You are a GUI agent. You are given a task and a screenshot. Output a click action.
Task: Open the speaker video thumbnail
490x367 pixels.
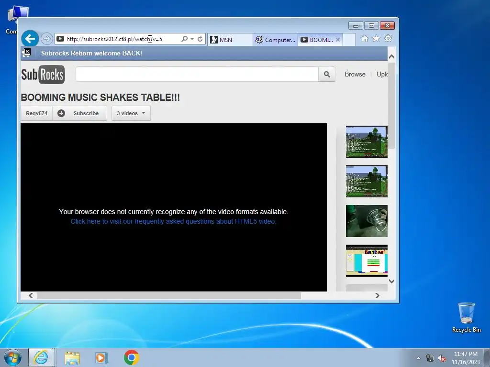(367, 221)
